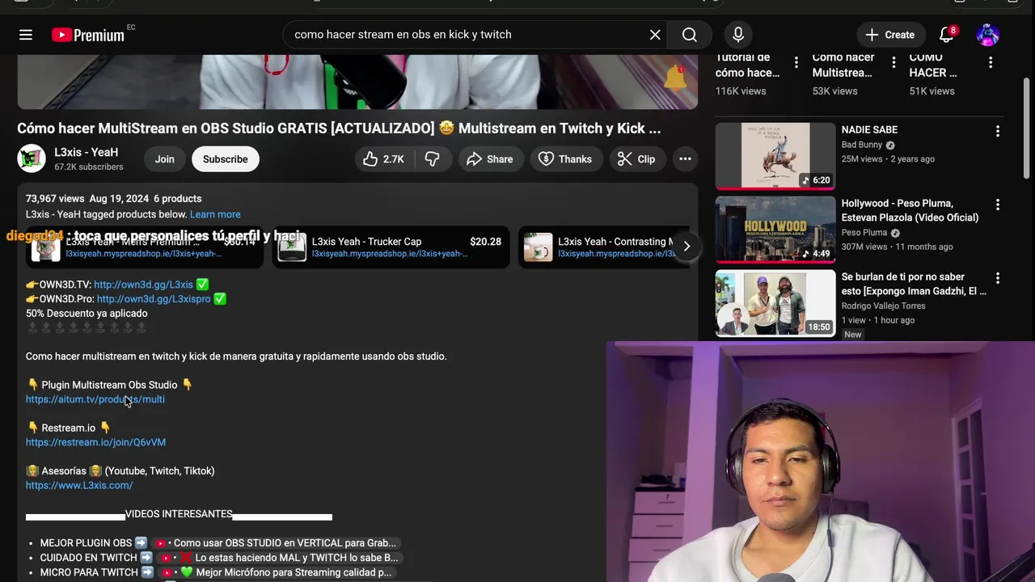This screenshot has width=1035, height=582.
Task: Click the video title text
Action: pos(339,129)
